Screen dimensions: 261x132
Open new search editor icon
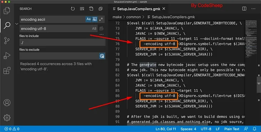[x=91, y=9]
